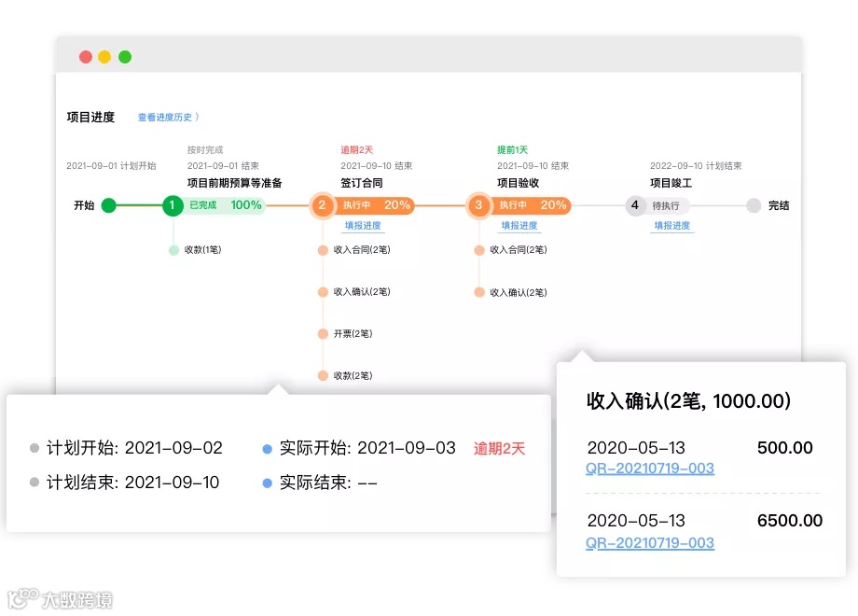Click the 500.00 amount
The height and width of the screenshot is (616, 858).
tap(784, 448)
